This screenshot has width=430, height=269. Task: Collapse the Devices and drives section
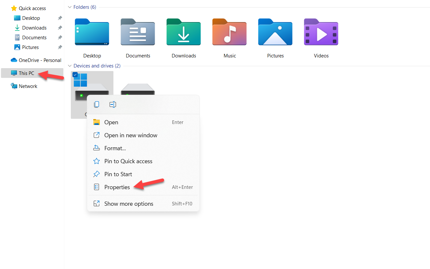coord(70,66)
